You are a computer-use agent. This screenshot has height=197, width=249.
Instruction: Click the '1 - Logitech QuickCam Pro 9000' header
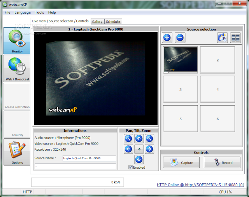[x=96, y=29]
